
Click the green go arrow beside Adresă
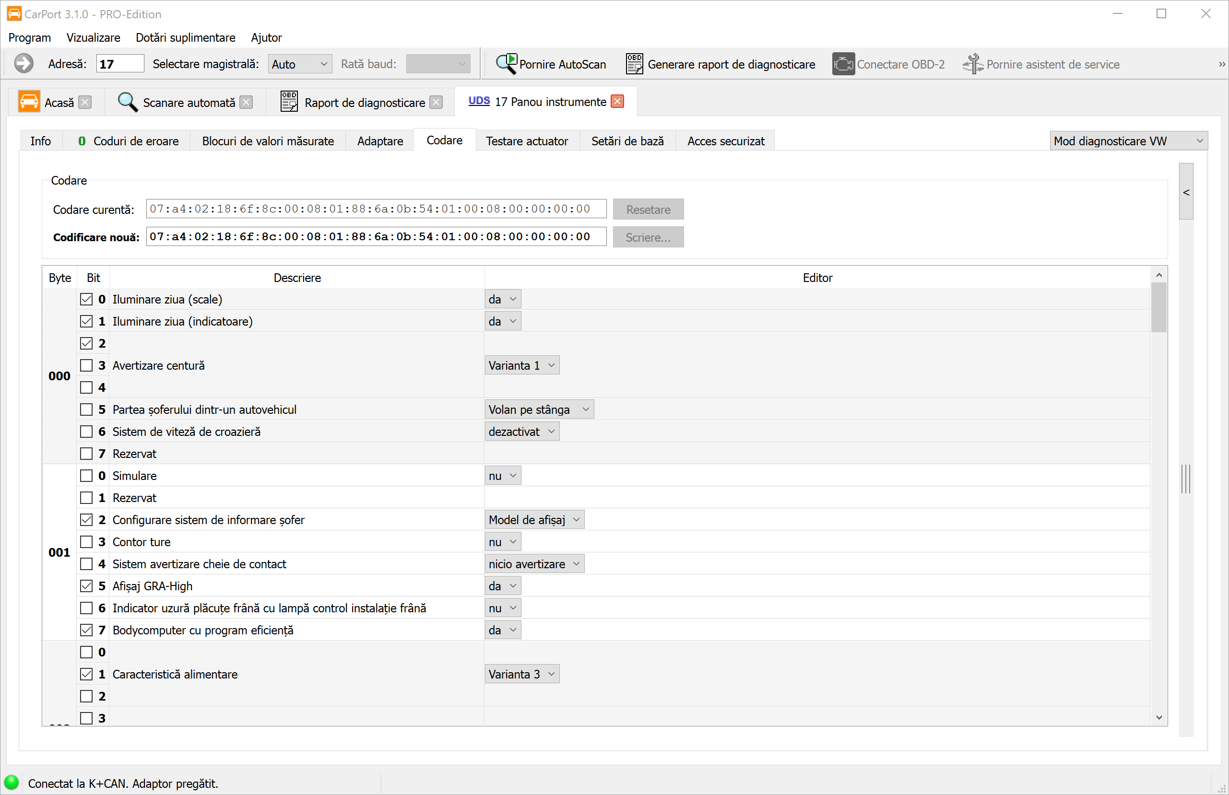point(23,64)
